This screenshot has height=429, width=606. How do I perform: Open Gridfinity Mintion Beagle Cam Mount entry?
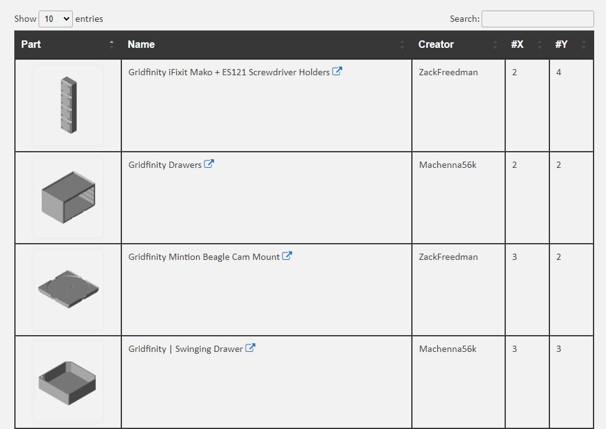coord(204,257)
